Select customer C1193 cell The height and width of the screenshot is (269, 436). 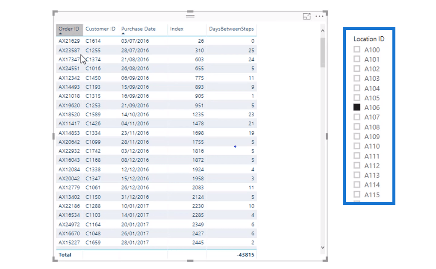tap(93, 87)
